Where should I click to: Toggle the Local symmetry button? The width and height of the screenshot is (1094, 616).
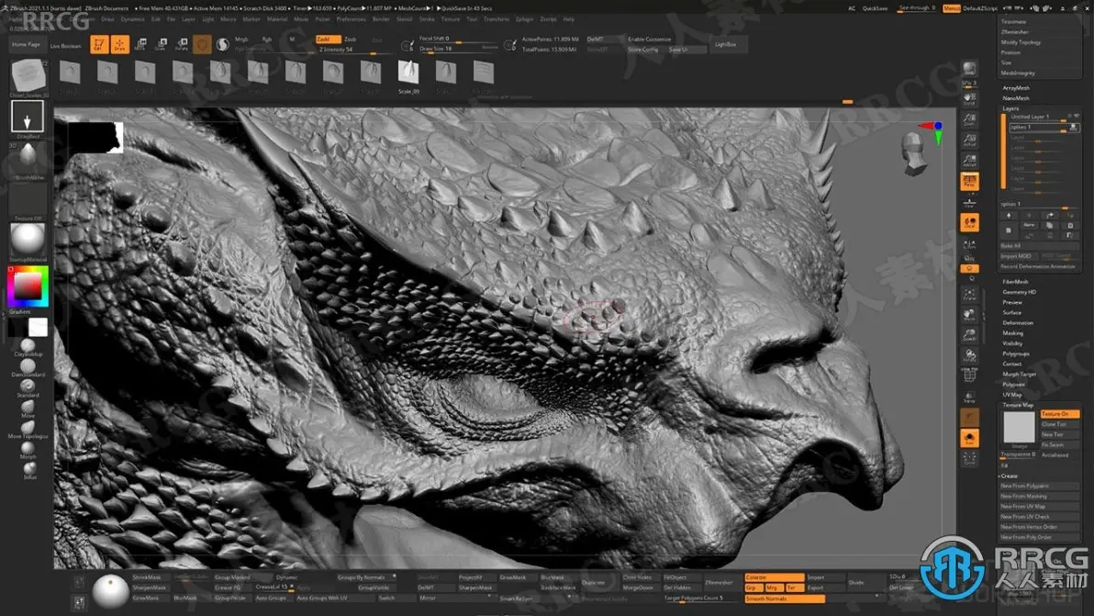click(969, 223)
